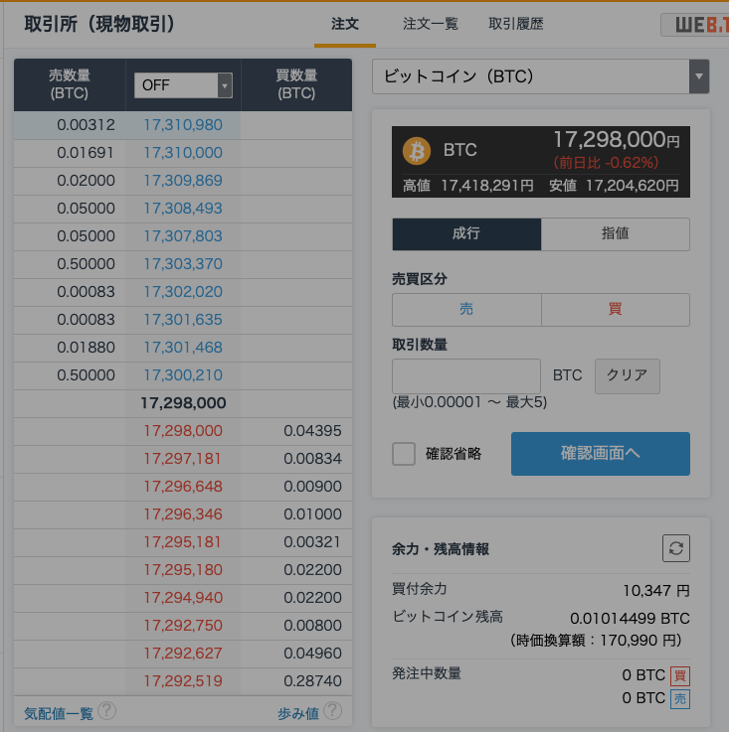Expand the ビットコイン (BTC) currency selector
Viewport: 729px width, 732px height.
540,76
